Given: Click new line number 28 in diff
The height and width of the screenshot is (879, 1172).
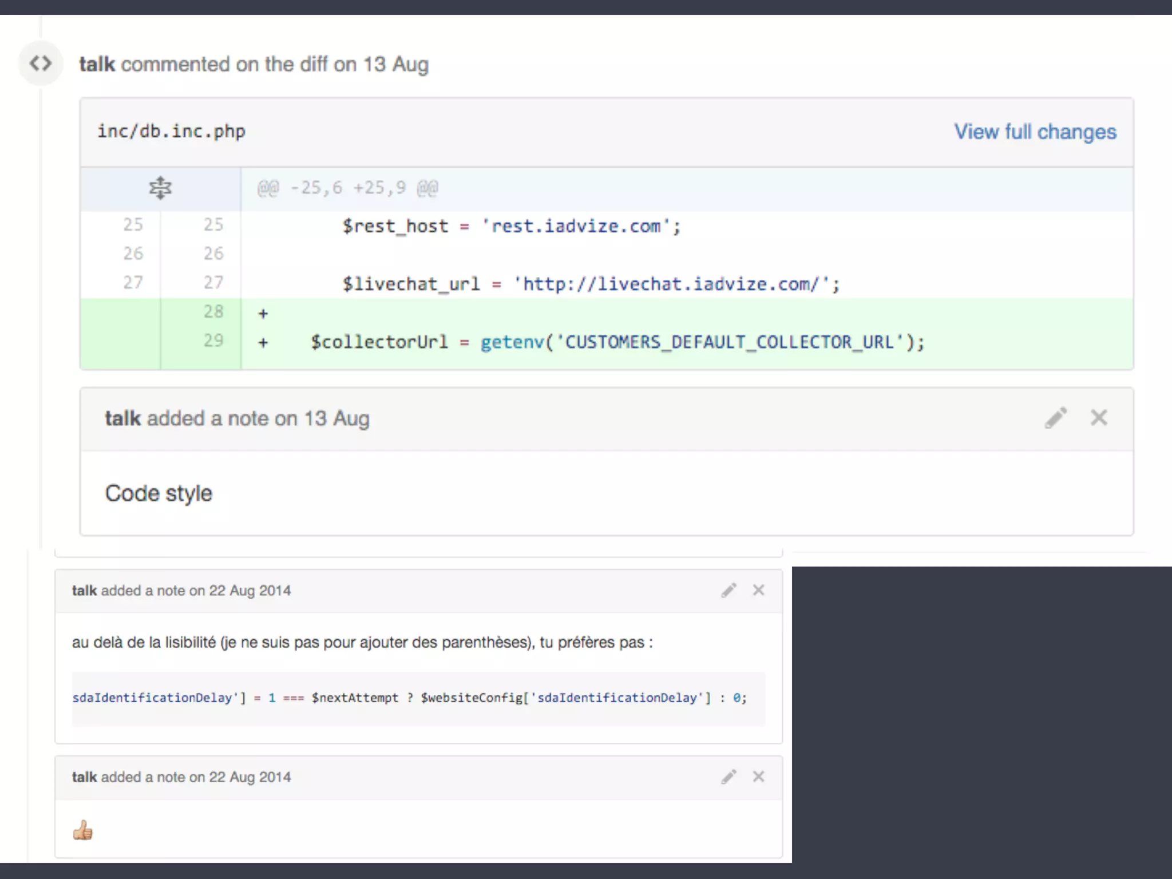Looking at the screenshot, I should [213, 311].
